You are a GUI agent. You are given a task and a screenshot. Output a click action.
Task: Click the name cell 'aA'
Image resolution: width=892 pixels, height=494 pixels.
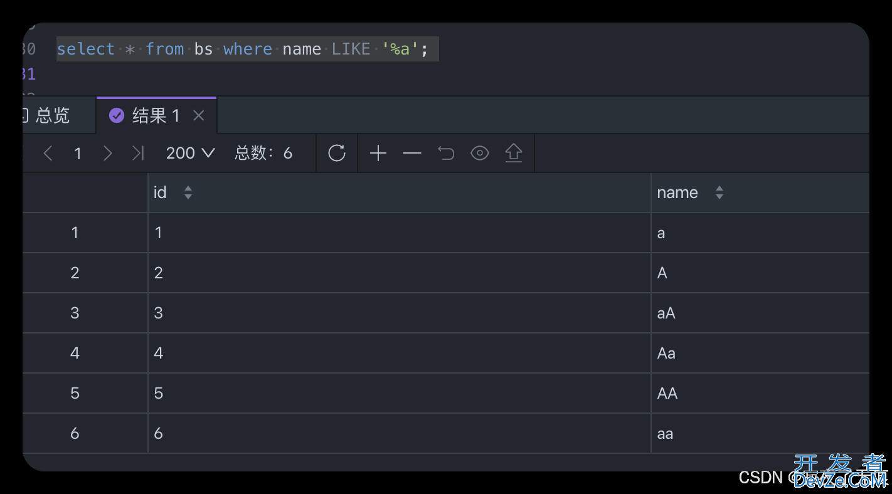click(760, 313)
